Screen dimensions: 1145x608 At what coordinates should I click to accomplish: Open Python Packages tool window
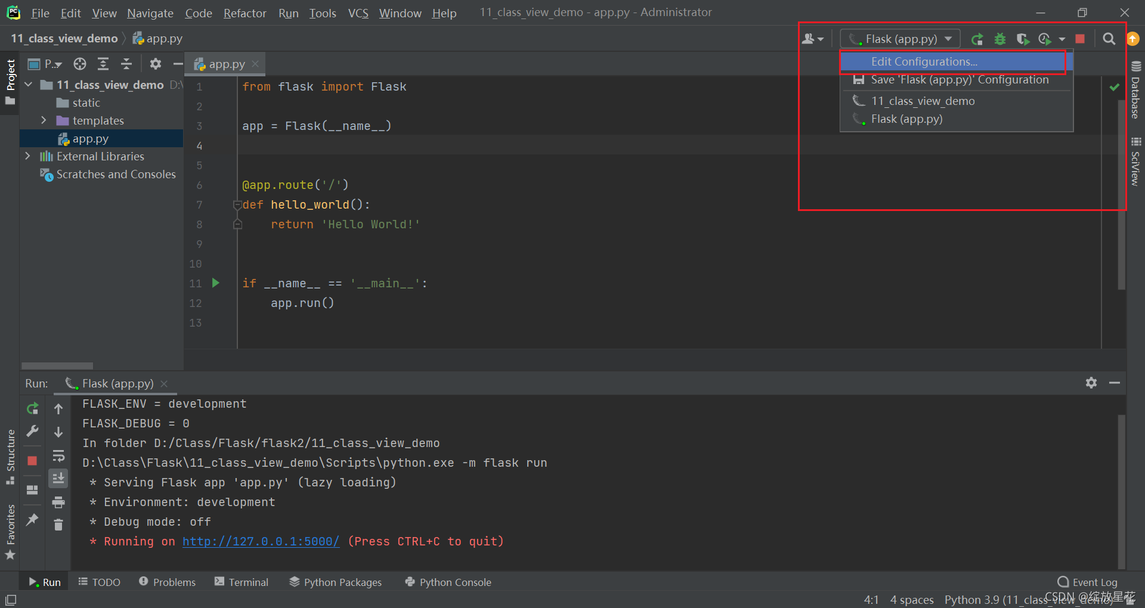(335, 582)
